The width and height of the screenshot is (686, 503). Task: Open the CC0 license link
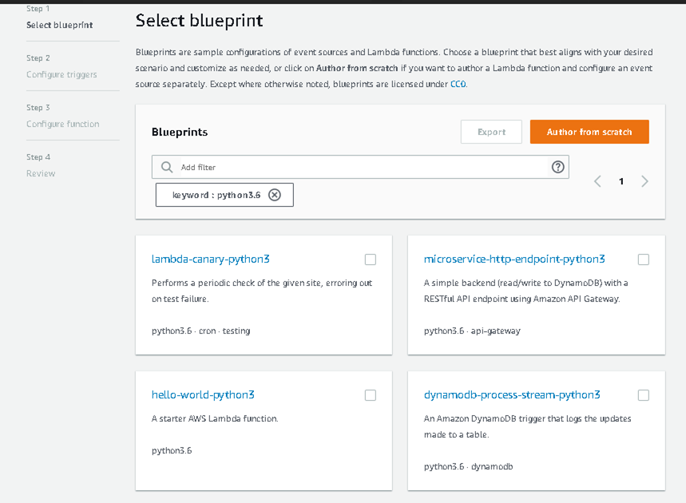458,84
